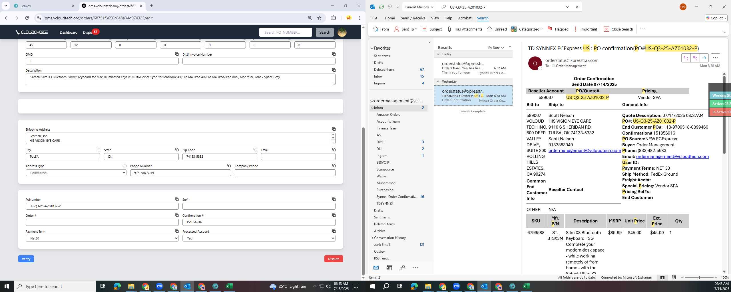731x292 pixels.
Task: Copy the City field value
Action: click(x=99, y=149)
